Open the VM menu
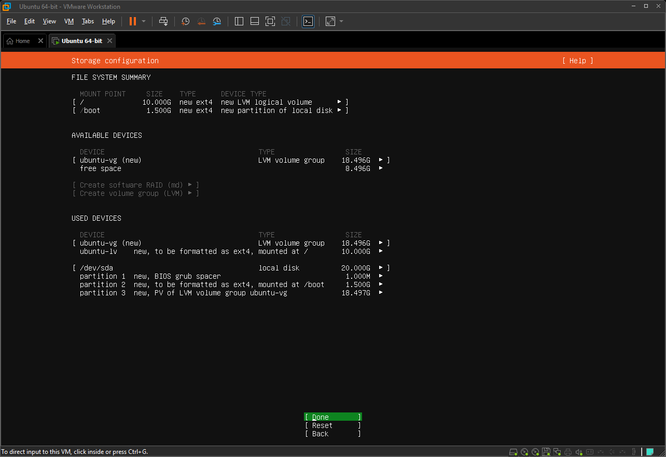The width and height of the screenshot is (666, 457). tap(69, 21)
